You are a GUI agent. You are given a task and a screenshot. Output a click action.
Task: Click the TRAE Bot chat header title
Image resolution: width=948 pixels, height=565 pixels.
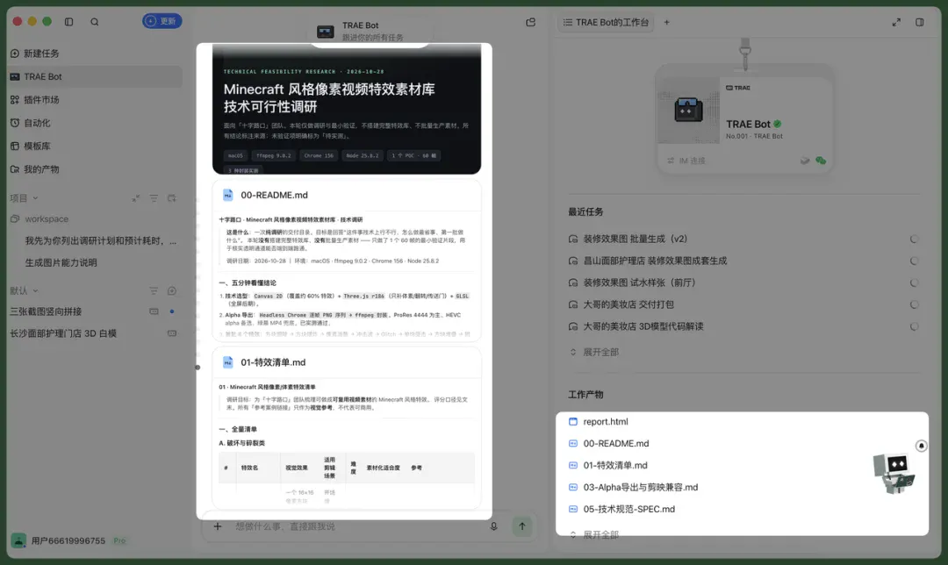[x=361, y=25]
